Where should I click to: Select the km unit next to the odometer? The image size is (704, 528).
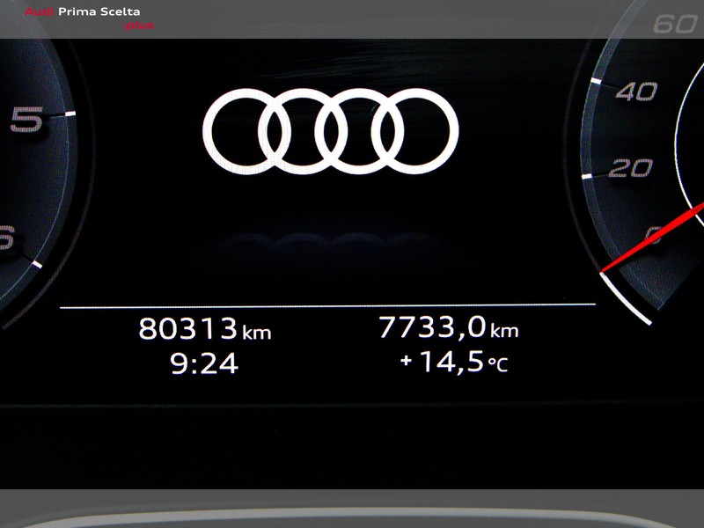(x=255, y=332)
